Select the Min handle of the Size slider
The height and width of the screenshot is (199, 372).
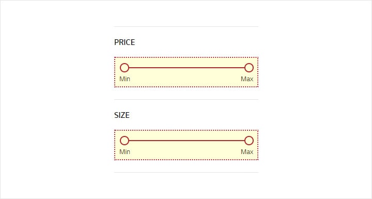(125, 141)
